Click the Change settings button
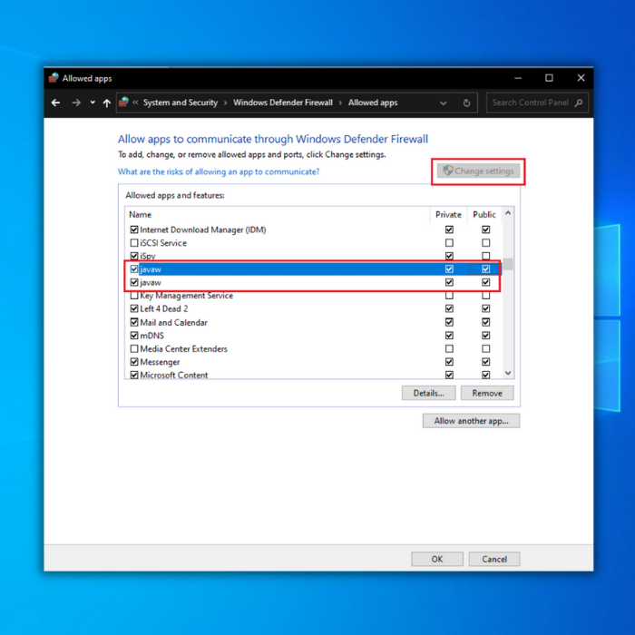Image resolution: width=635 pixels, height=635 pixels. pyautogui.click(x=478, y=171)
